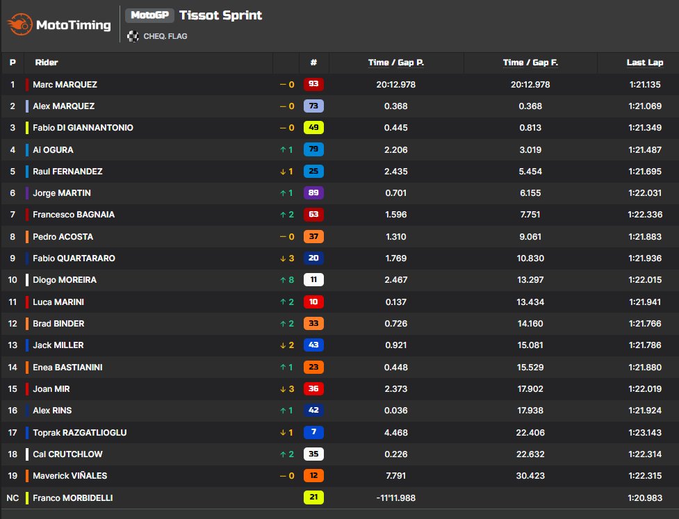Click the Tissot Sprint session title
Image resolution: width=679 pixels, height=519 pixels.
[220, 15]
